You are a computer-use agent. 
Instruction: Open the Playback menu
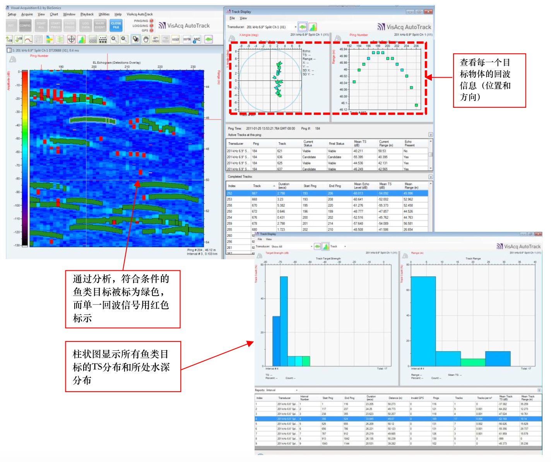click(87, 14)
